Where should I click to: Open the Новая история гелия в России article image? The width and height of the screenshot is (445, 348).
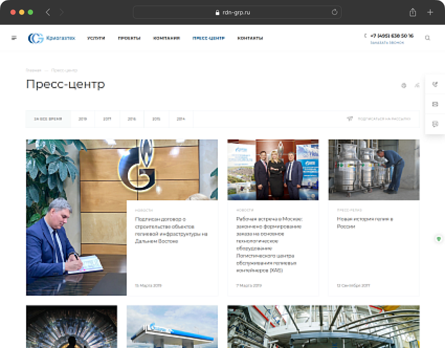(374, 170)
